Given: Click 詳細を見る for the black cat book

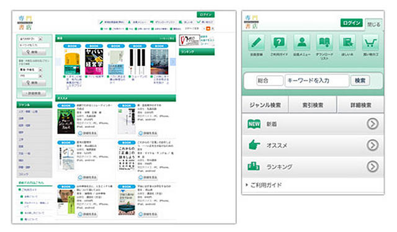Looking at the screenshot, I should [87, 133].
